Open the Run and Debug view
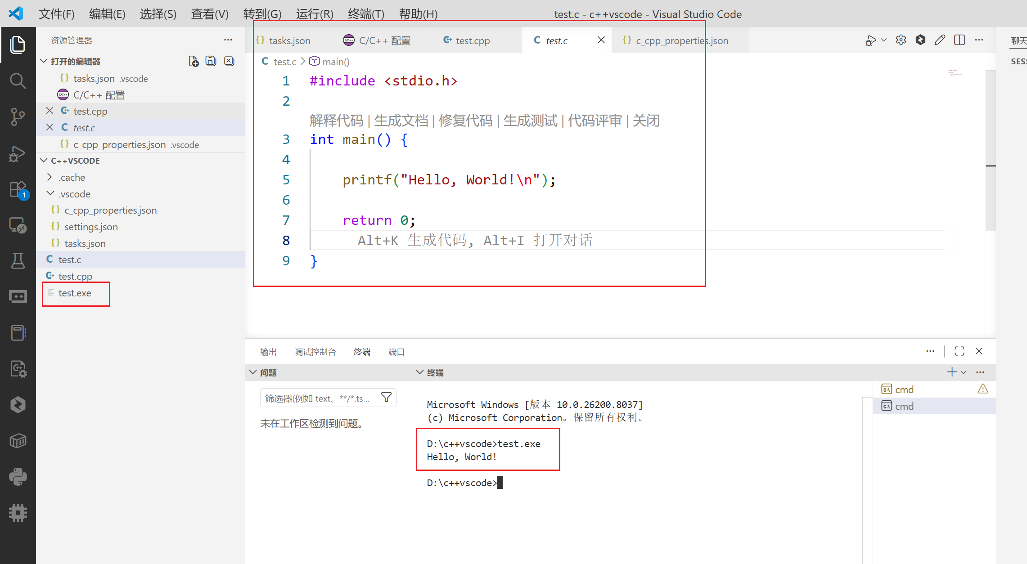The width and height of the screenshot is (1027, 564). tap(18, 153)
